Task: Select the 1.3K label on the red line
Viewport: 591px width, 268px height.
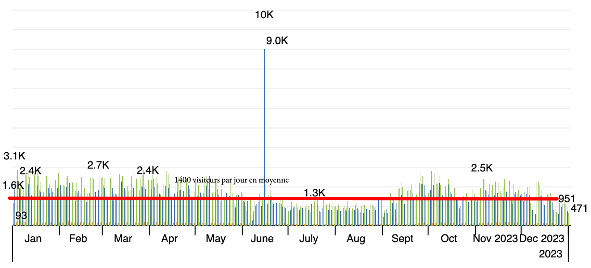Action: coord(315,193)
